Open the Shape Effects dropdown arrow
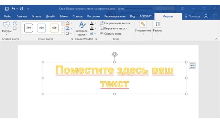The width and height of the screenshot is (220, 123). [71, 33]
